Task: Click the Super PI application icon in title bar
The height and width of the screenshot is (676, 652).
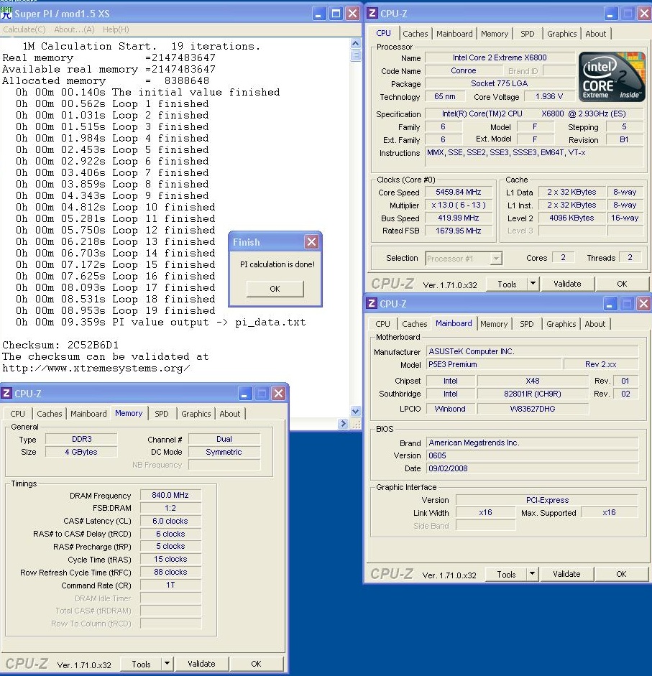Action: (6, 14)
